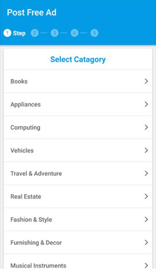Open Travel & Adventure via its chevron
The width and height of the screenshot is (156, 269).
tap(146, 173)
